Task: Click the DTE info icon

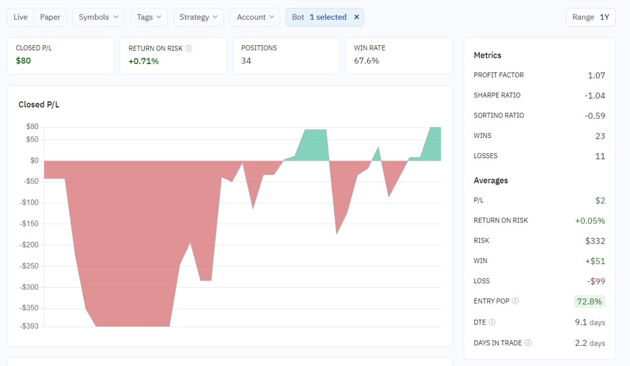Action: (492, 322)
